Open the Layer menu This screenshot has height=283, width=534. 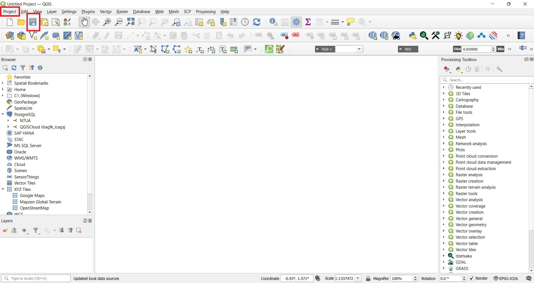(x=52, y=11)
